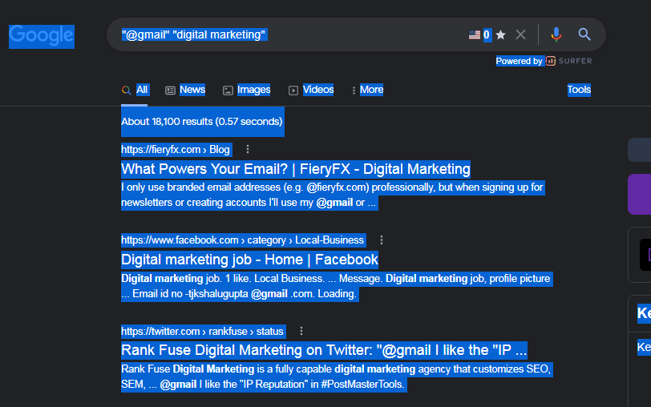Open the Surfer logo link
651x407 pixels.
pos(569,61)
